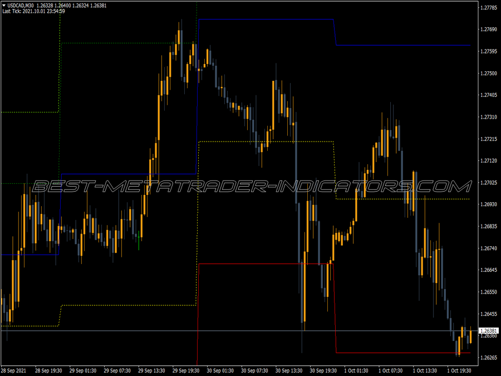Click the 1.26550 price scale label
This screenshot has width=501, height=376.
(489, 292)
